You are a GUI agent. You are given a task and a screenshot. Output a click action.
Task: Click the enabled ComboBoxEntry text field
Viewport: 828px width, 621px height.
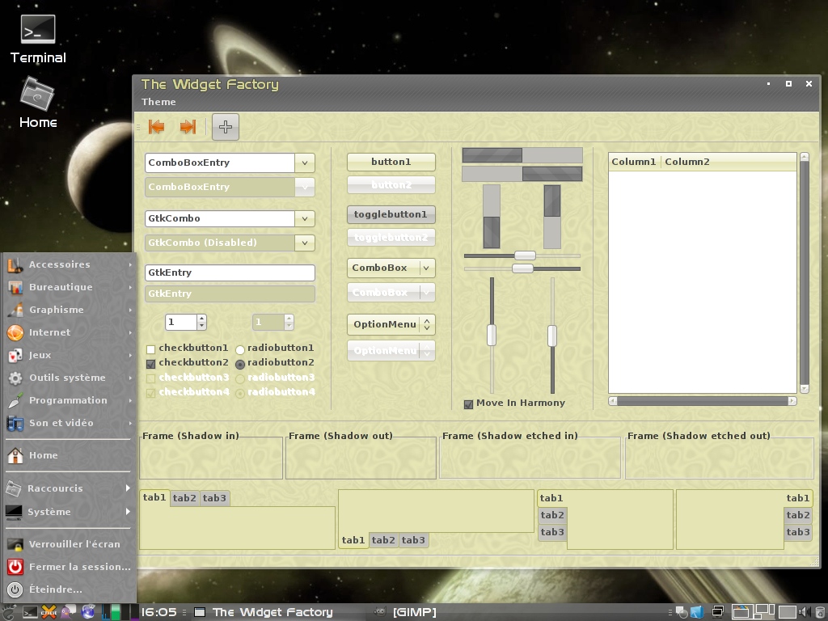[220, 163]
